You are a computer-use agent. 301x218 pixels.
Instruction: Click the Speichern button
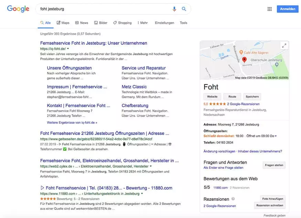[x=252, y=96]
